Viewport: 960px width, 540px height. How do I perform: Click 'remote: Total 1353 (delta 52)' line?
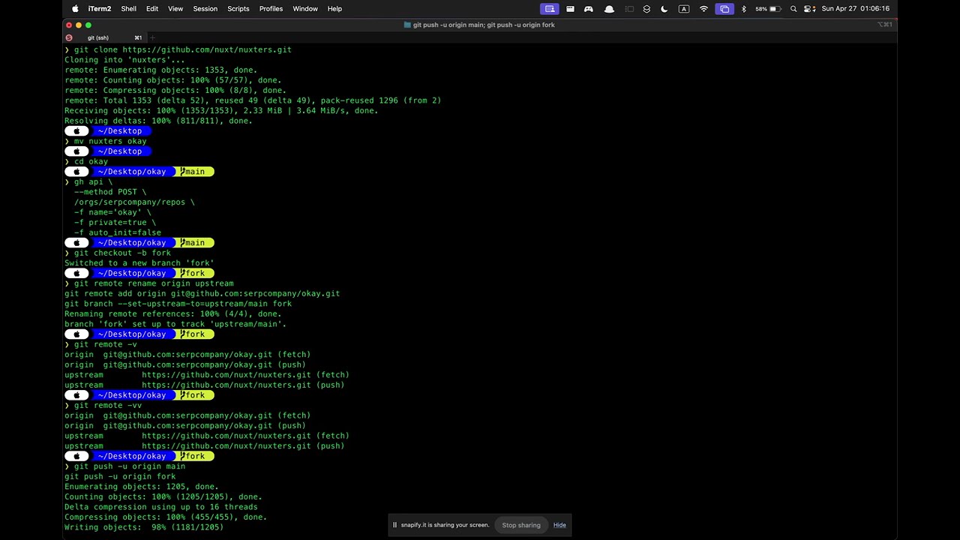(x=253, y=100)
